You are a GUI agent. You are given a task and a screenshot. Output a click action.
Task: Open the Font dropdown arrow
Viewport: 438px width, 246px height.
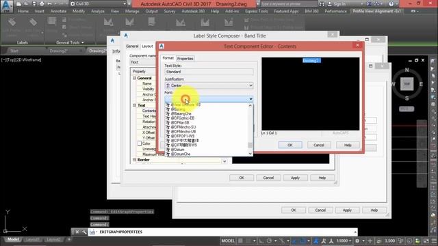pos(250,99)
